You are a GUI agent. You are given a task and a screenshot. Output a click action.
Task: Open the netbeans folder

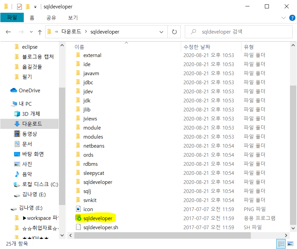click(x=94, y=146)
